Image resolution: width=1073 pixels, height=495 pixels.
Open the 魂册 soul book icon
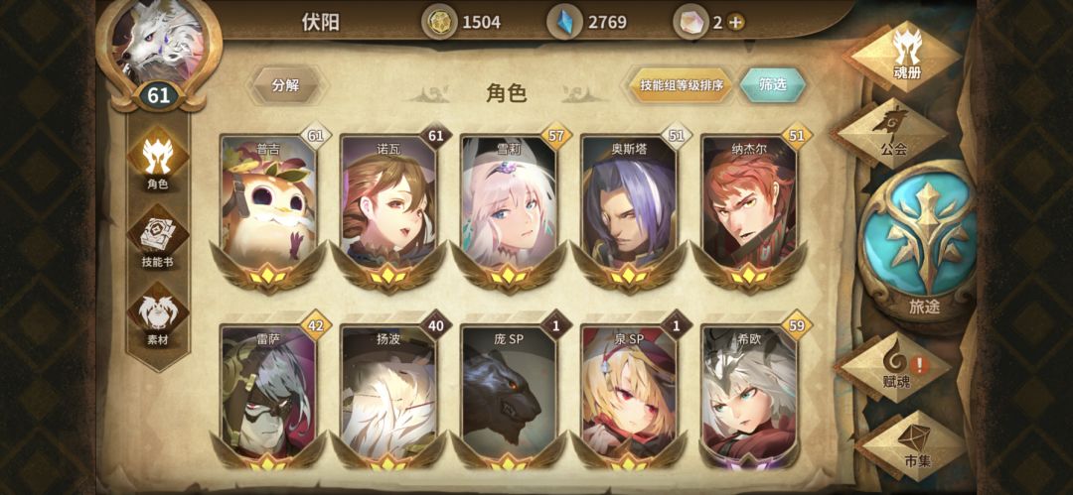(906, 56)
